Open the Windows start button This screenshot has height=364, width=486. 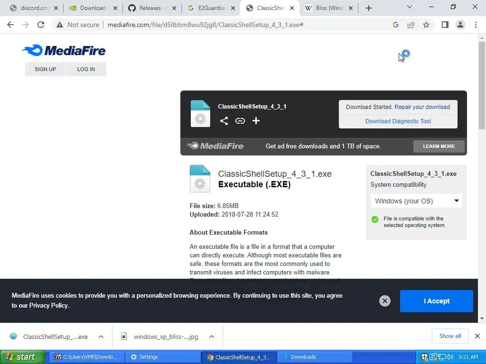pyautogui.click(x=22, y=357)
